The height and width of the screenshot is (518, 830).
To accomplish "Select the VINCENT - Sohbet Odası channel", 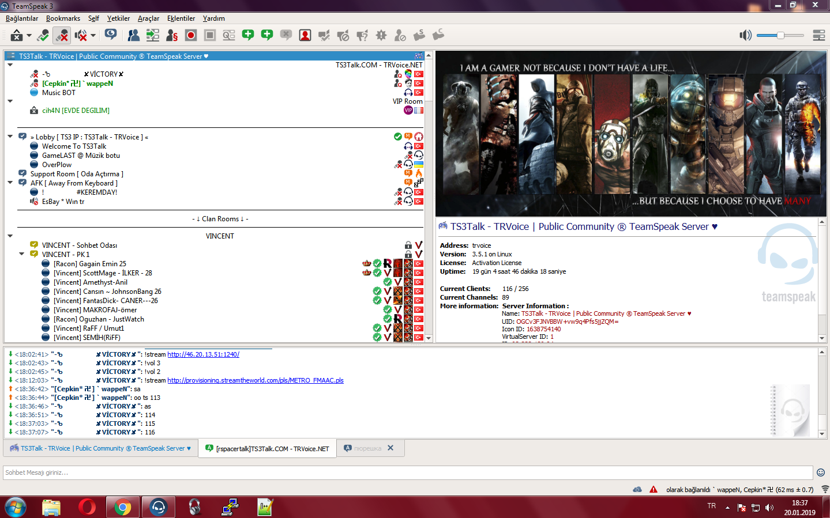I will (79, 245).
